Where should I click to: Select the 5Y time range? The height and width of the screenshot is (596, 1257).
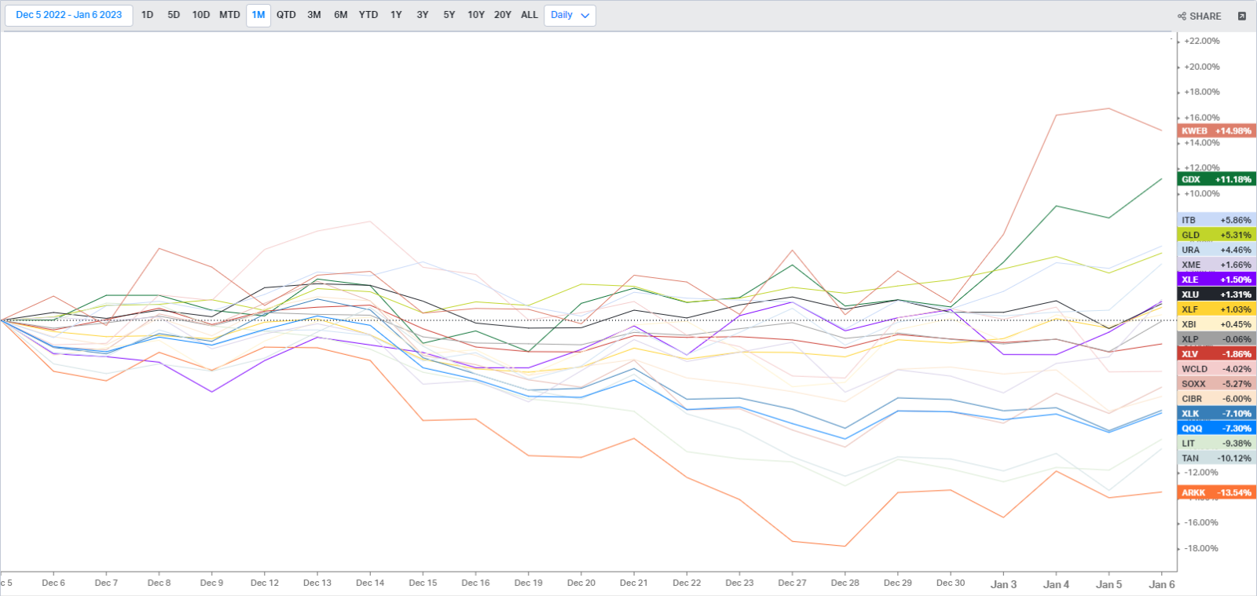click(x=449, y=15)
